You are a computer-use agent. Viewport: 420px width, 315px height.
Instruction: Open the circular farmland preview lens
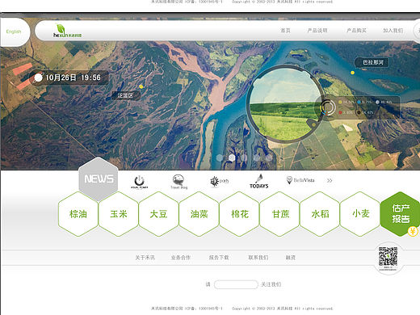285,103
